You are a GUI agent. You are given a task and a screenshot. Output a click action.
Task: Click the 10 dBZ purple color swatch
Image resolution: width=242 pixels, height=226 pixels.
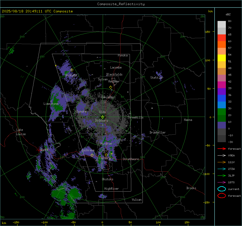[x=222, y=125]
